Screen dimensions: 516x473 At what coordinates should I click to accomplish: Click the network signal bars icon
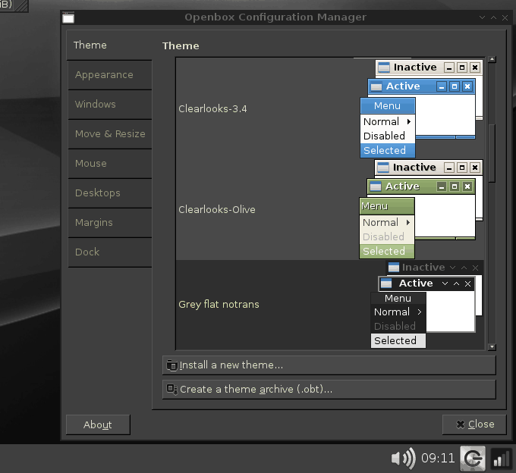click(x=501, y=459)
